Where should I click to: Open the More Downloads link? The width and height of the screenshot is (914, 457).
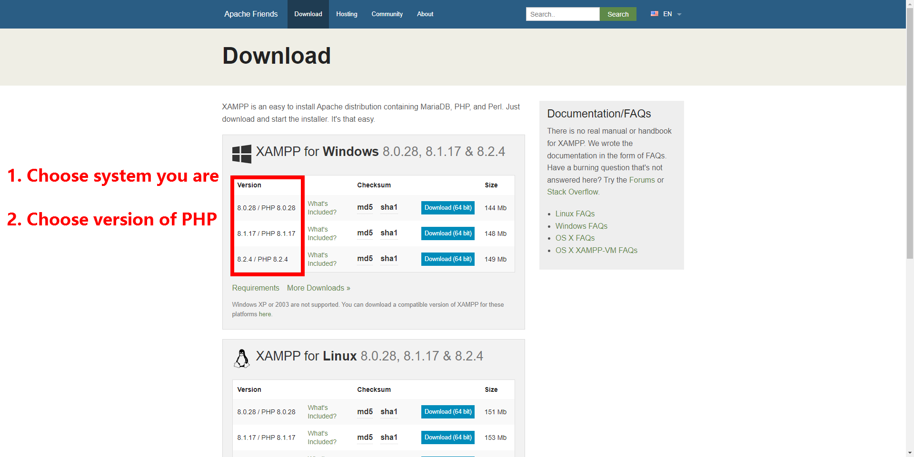(x=318, y=288)
